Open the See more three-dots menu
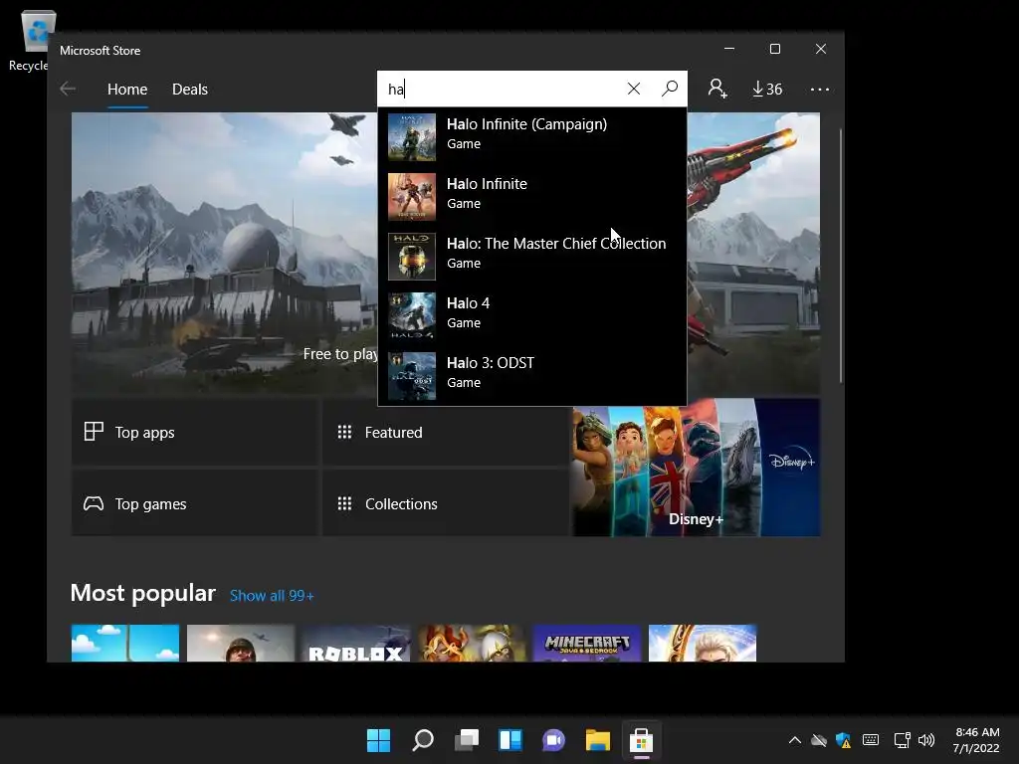Viewport: 1019px width, 764px height. click(x=820, y=89)
